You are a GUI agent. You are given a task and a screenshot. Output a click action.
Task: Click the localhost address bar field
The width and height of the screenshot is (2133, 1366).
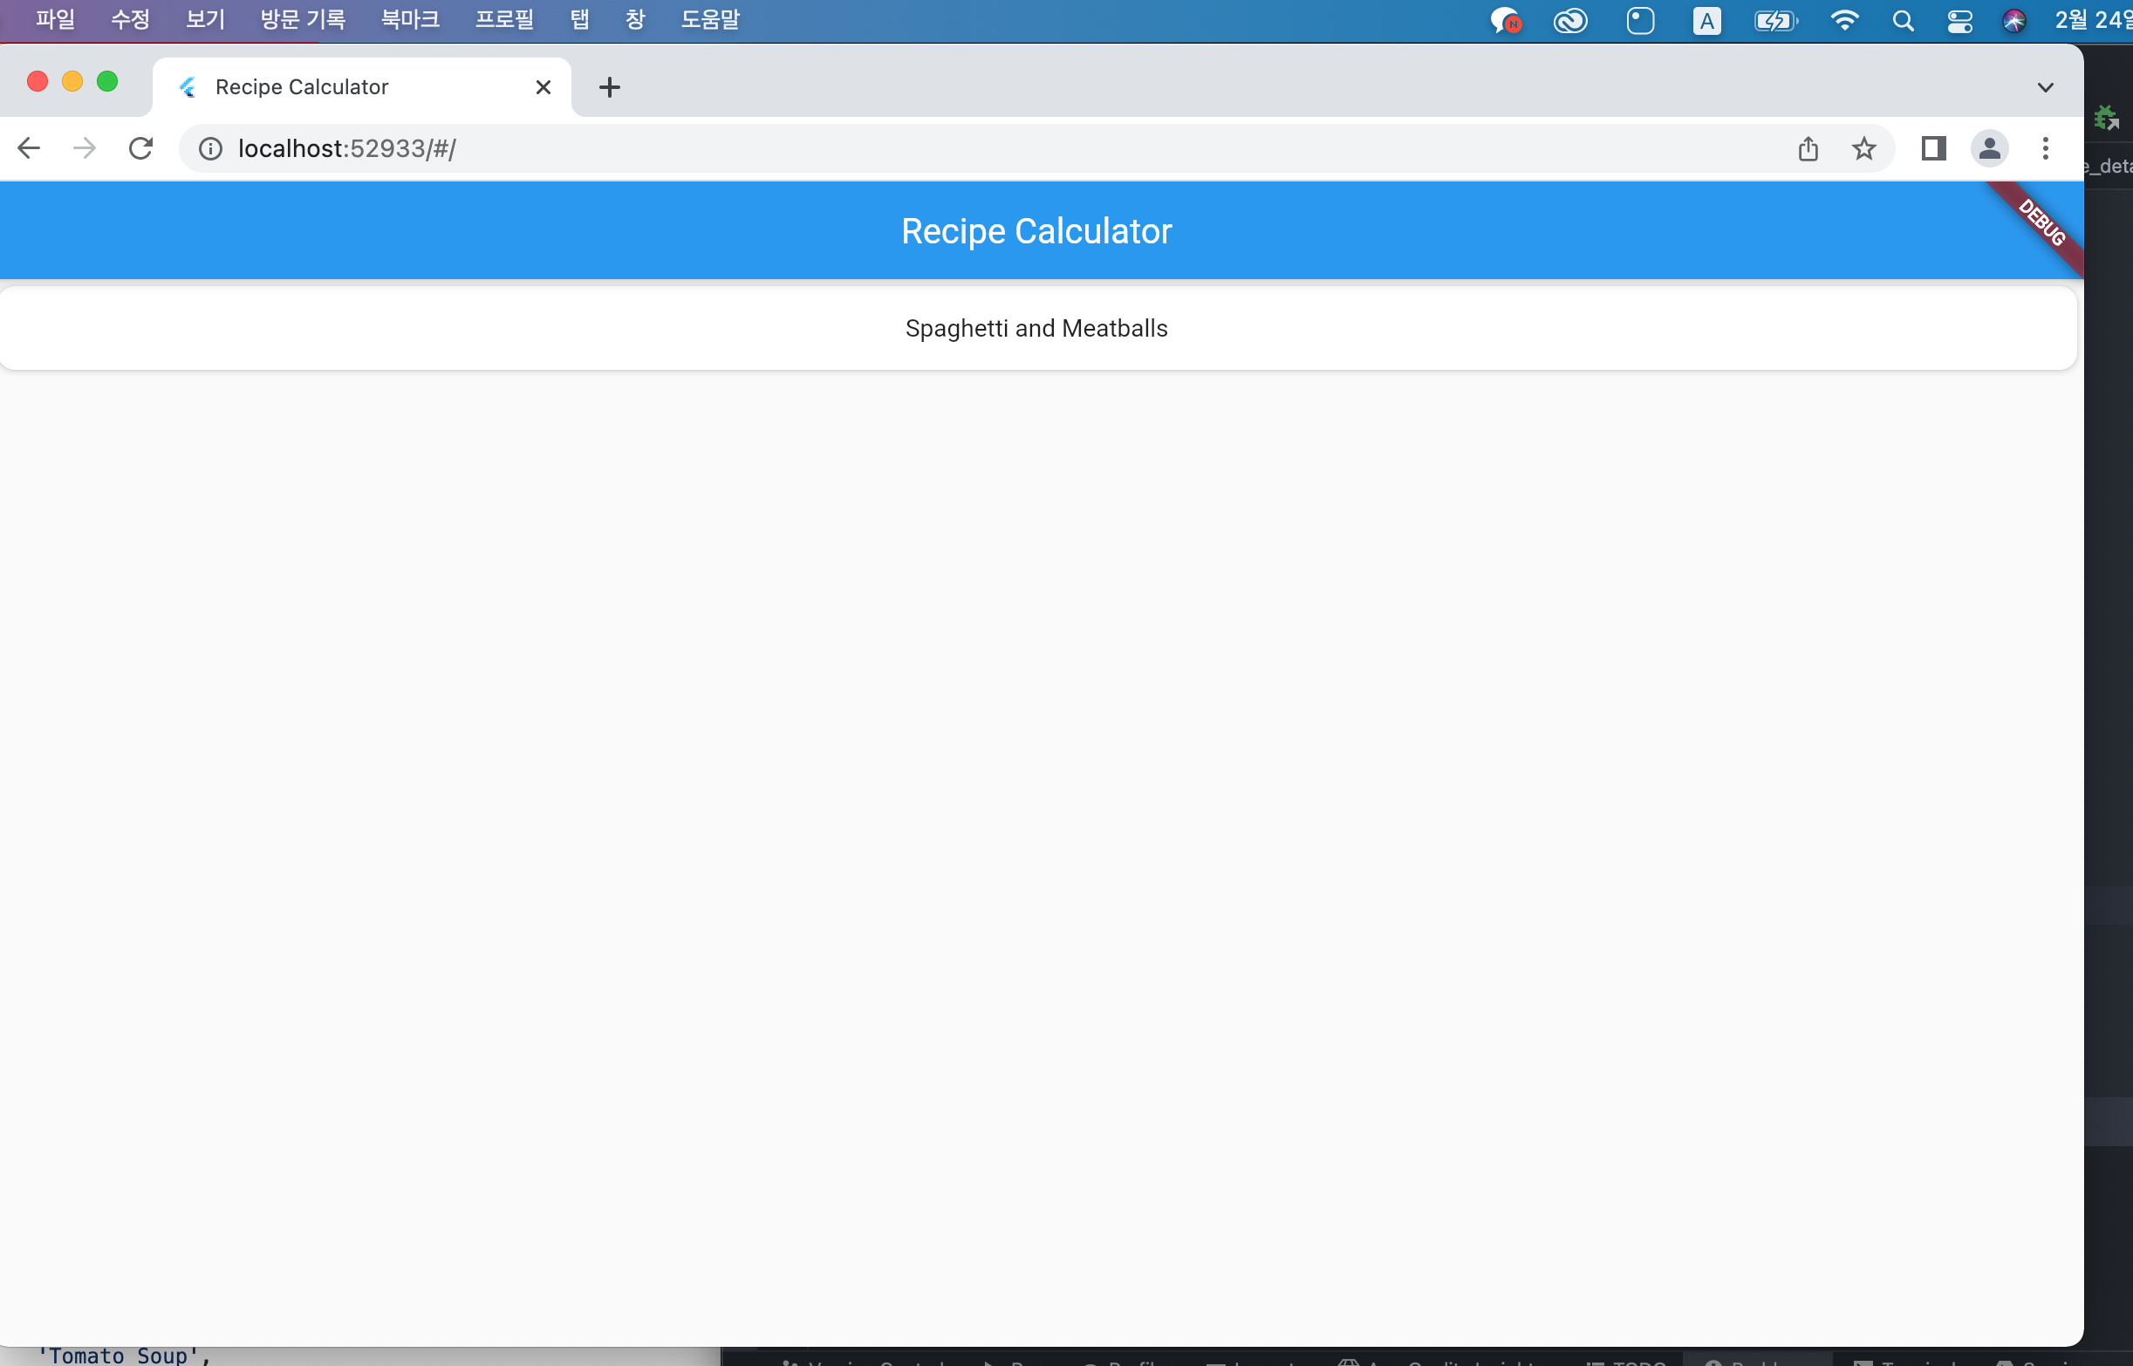[x=975, y=148]
